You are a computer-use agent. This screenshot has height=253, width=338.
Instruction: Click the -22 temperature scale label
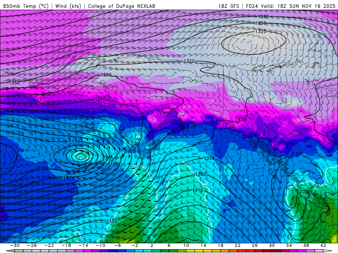[x=49, y=245]
